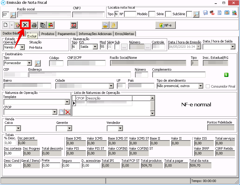Toggle the Consumidor Final checkbox

[x=208, y=86]
